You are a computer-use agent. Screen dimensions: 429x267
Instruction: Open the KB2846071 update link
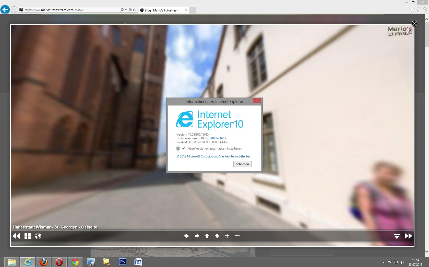tap(218, 138)
